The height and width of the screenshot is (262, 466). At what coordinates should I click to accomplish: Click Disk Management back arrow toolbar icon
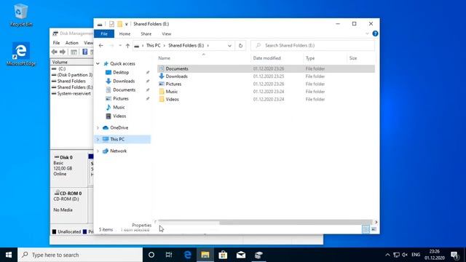(55, 52)
